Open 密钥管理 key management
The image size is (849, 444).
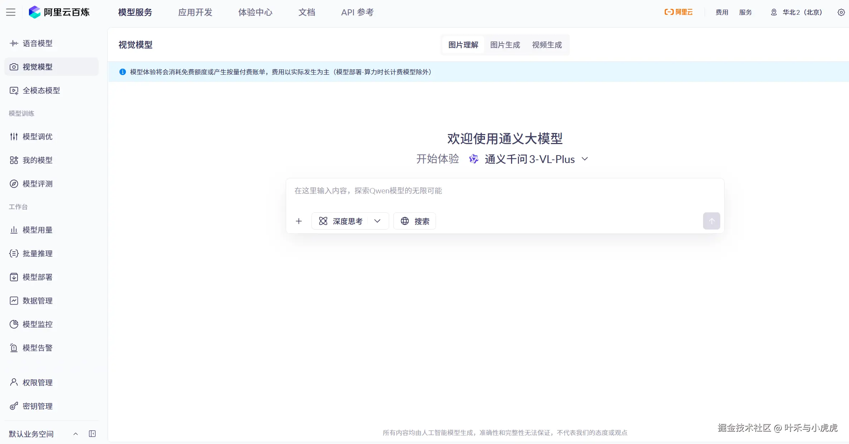tap(37, 406)
